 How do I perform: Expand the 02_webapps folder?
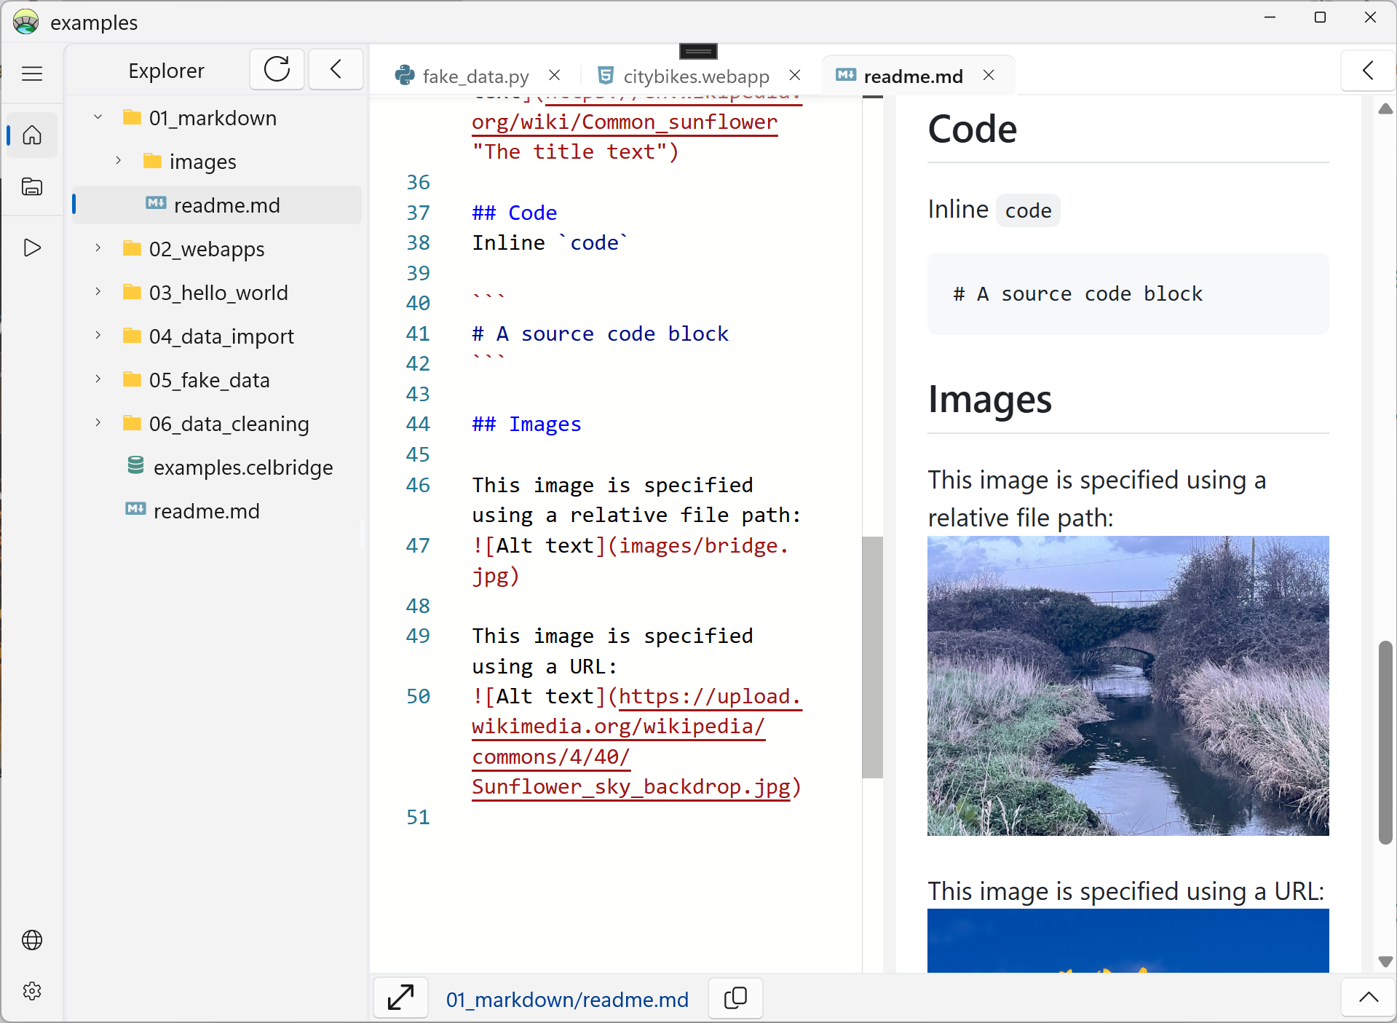[x=98, y=248]
